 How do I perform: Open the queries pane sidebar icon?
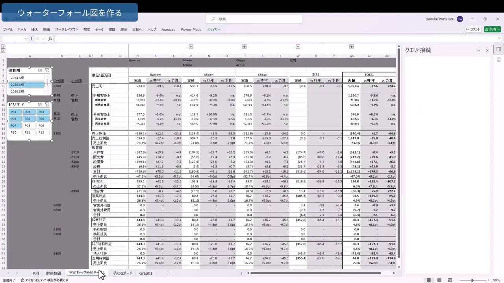tap(498, 50)
